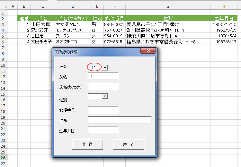Select row 26 header
Image resolution: width=241 pixels, height=167 pixels.
pos(4,158)
